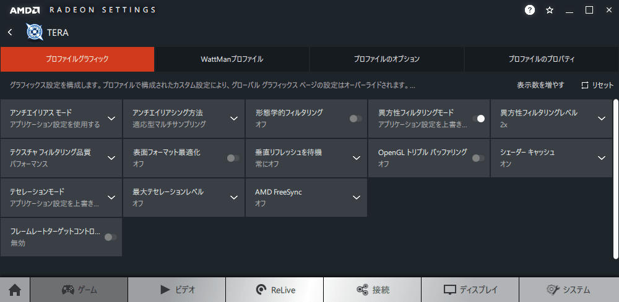
Task: Toggle 形態学的フィルタリング switch
Action: tap(356, 119)
